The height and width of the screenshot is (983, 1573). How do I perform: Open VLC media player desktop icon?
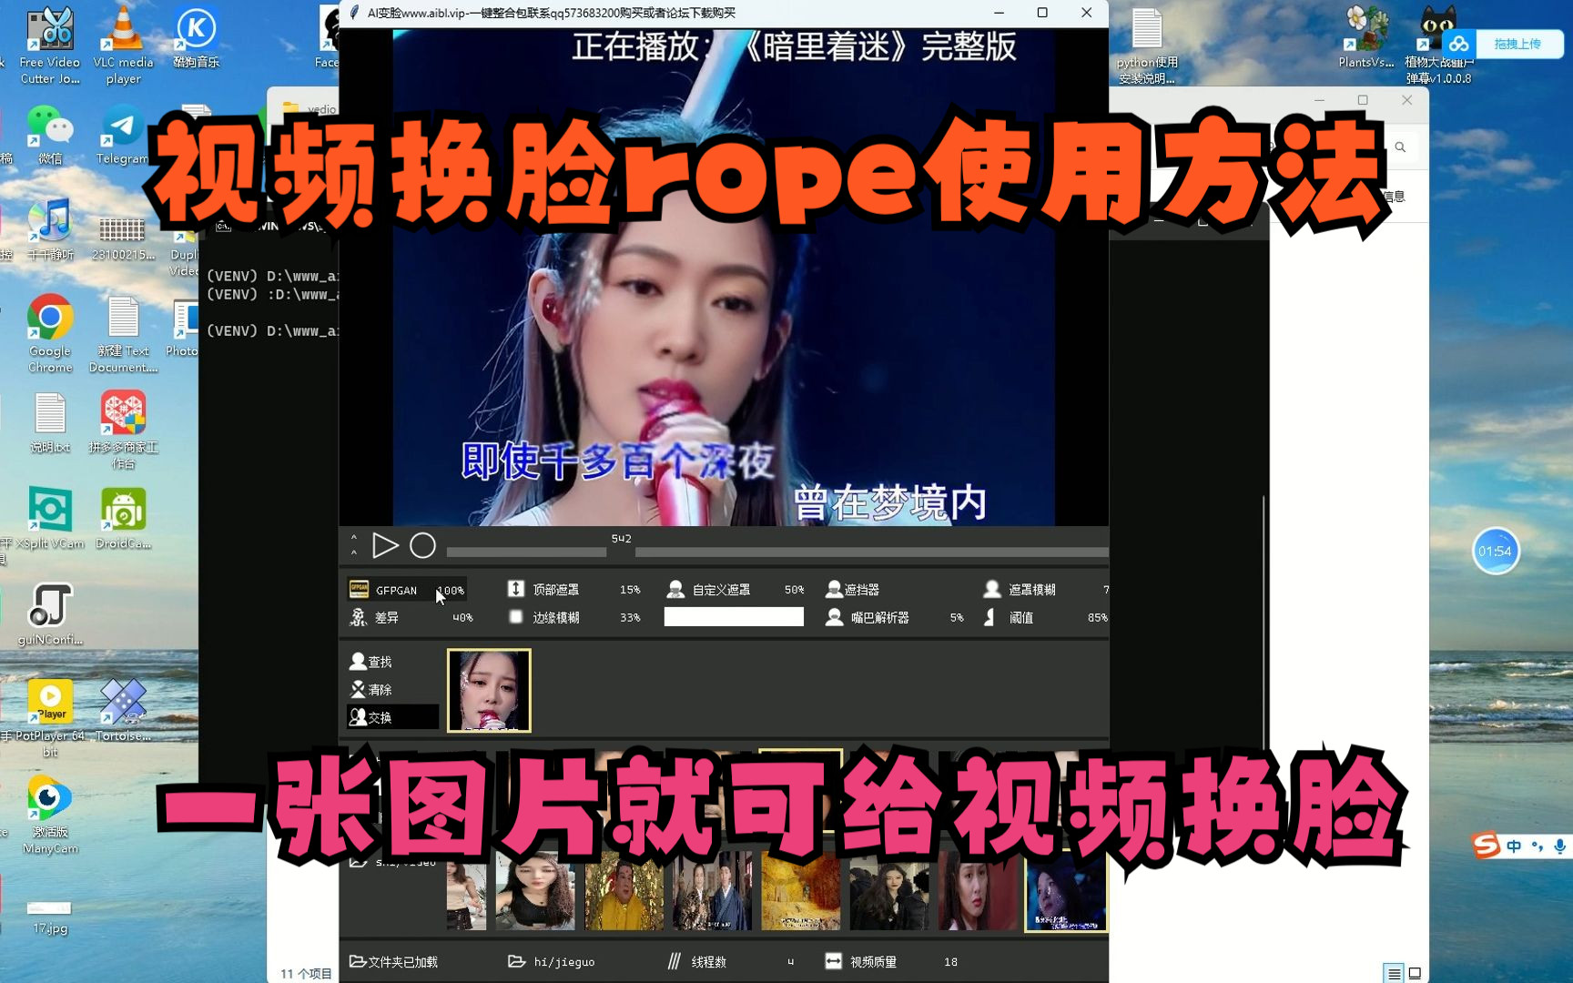click(123, 46)
